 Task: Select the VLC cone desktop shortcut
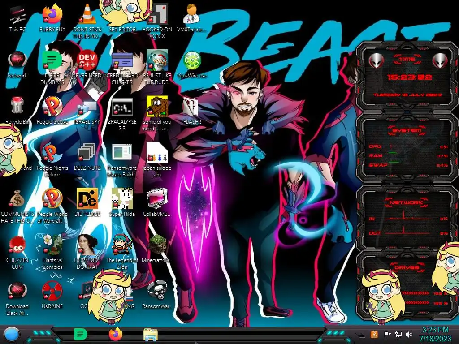87,14
